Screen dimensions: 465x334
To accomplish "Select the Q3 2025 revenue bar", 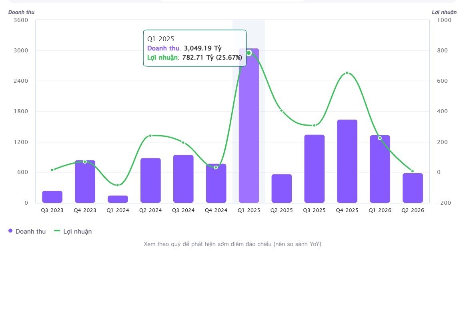I will click(315, 169).
